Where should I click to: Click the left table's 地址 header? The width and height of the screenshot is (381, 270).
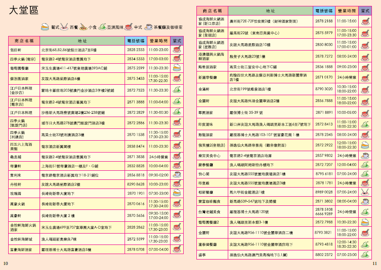tap(82, 41)
